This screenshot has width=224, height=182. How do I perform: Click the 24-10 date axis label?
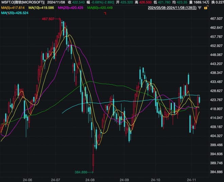coord(155,179)
